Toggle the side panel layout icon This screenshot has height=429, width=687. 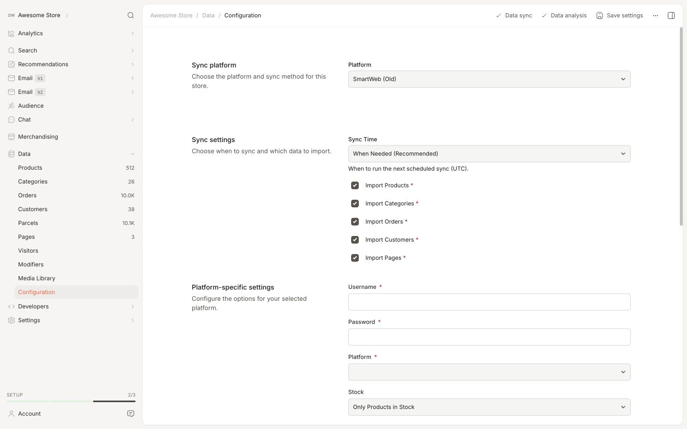tap(671, 16)
